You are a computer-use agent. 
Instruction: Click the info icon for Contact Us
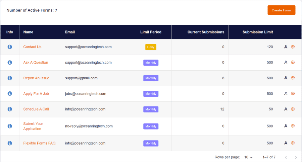(x=10, y=47)
